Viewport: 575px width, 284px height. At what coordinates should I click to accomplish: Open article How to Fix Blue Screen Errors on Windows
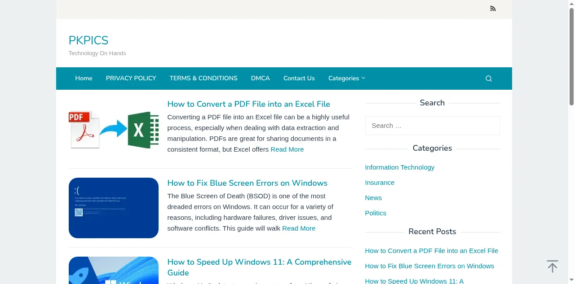(248, 183)
